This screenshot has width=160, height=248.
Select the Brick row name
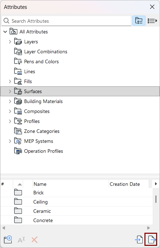[x=39, y=193]
